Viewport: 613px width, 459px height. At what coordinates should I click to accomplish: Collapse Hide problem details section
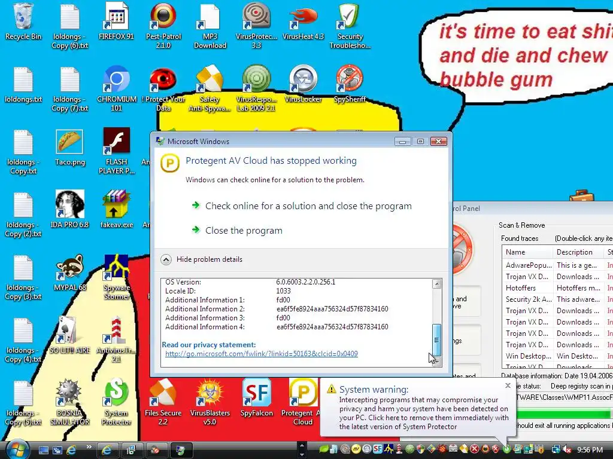tap(202, 259)
